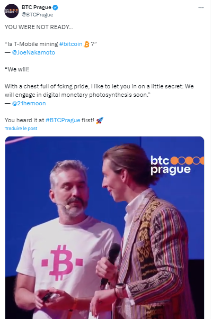
Task: Click the orange Bitcoin emoji icon
Action: [86, 44]
